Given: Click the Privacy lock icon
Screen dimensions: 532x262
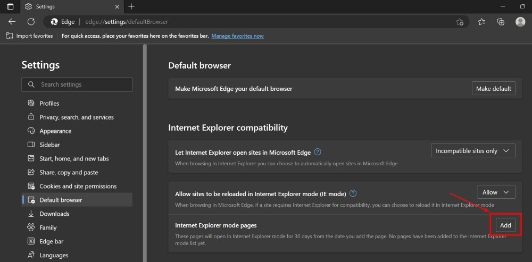Looking at the screenshot, I should [31, 117].
